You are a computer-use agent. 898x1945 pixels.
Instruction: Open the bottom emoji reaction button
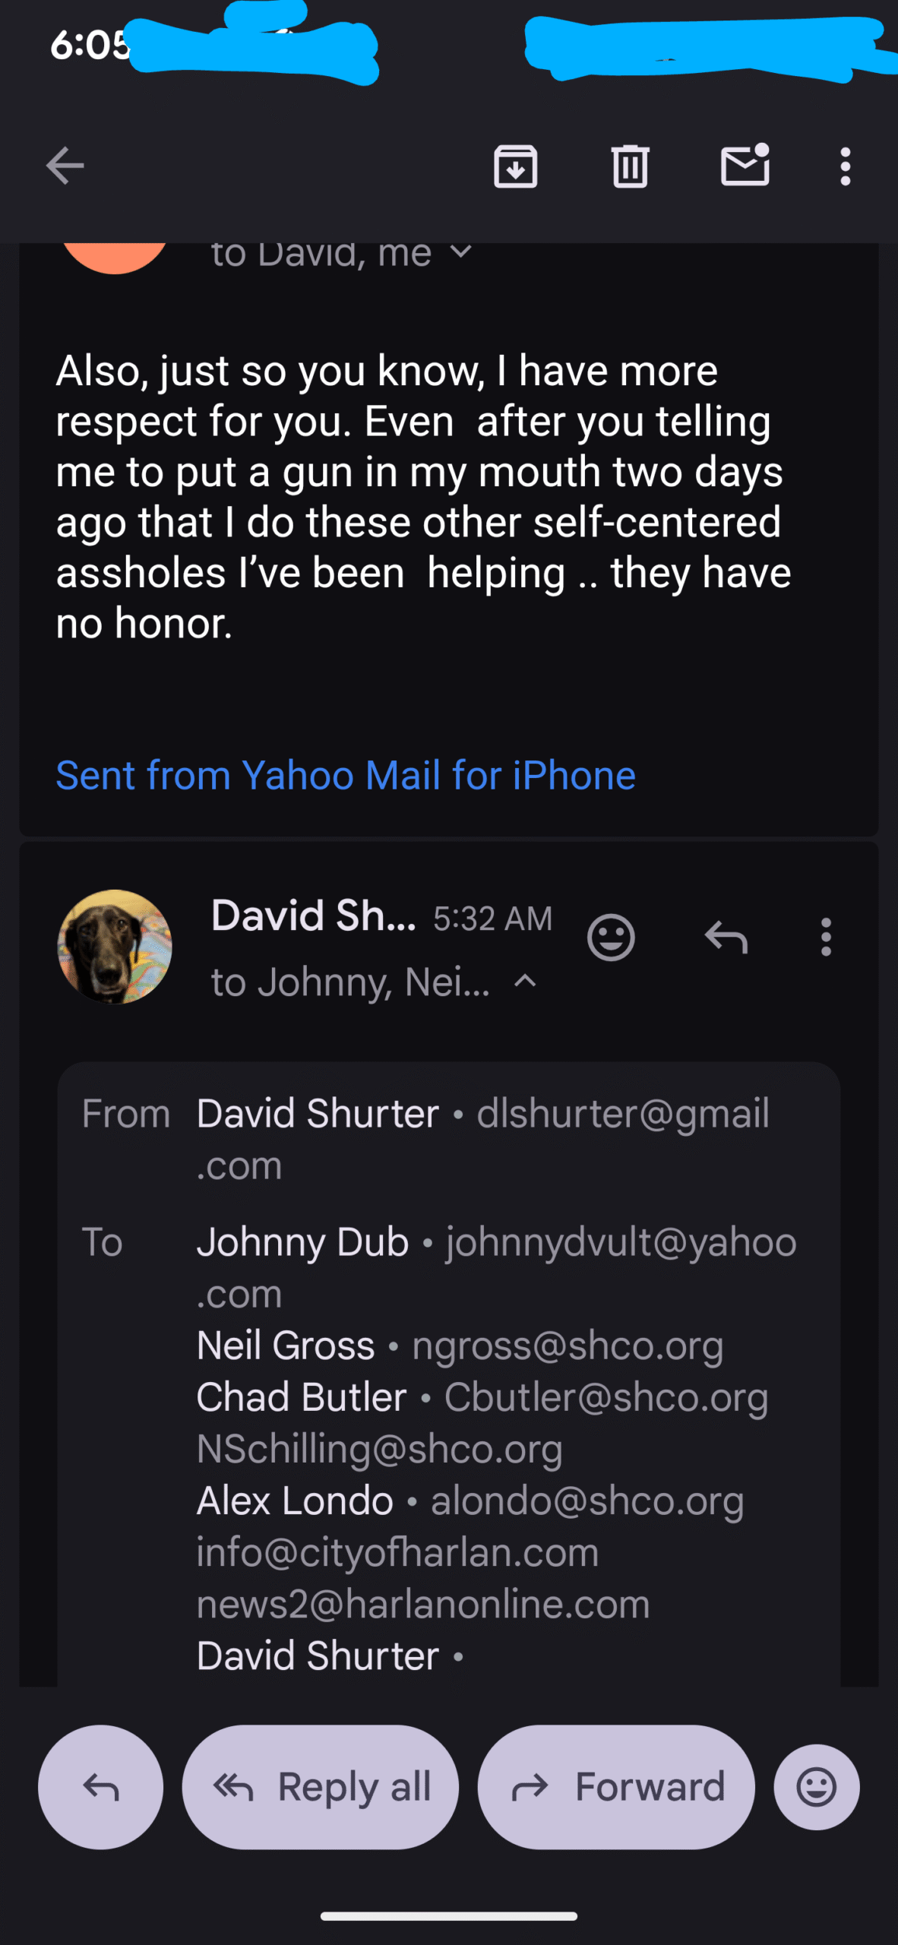[817, 1787]
